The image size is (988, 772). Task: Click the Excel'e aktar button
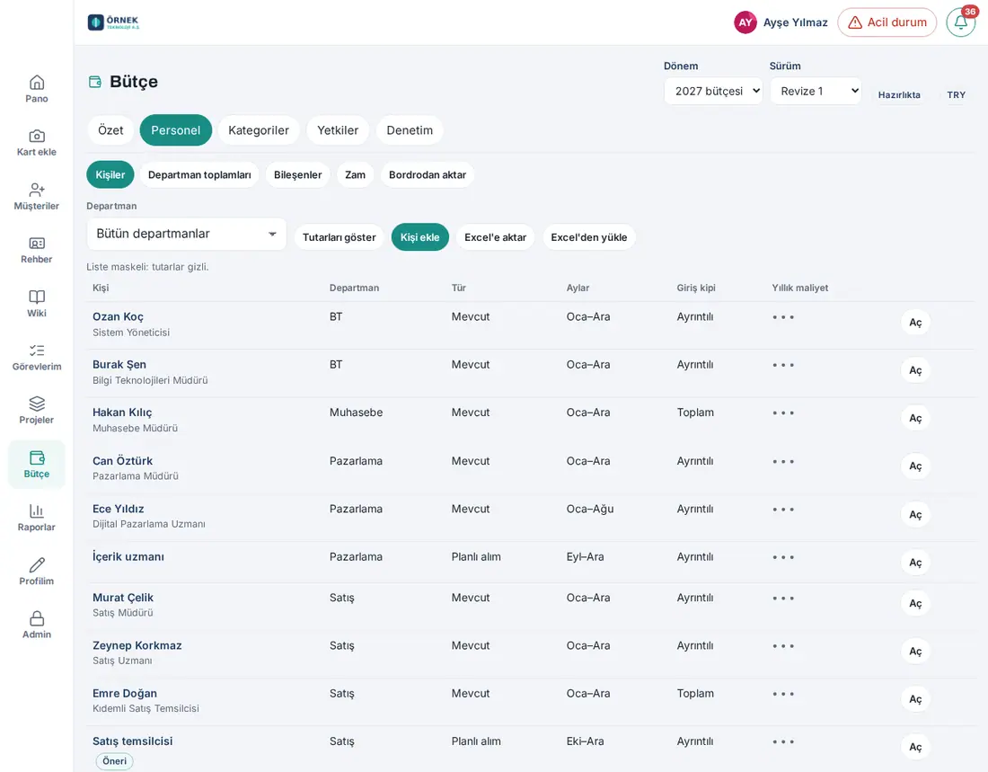pos(495,237)
